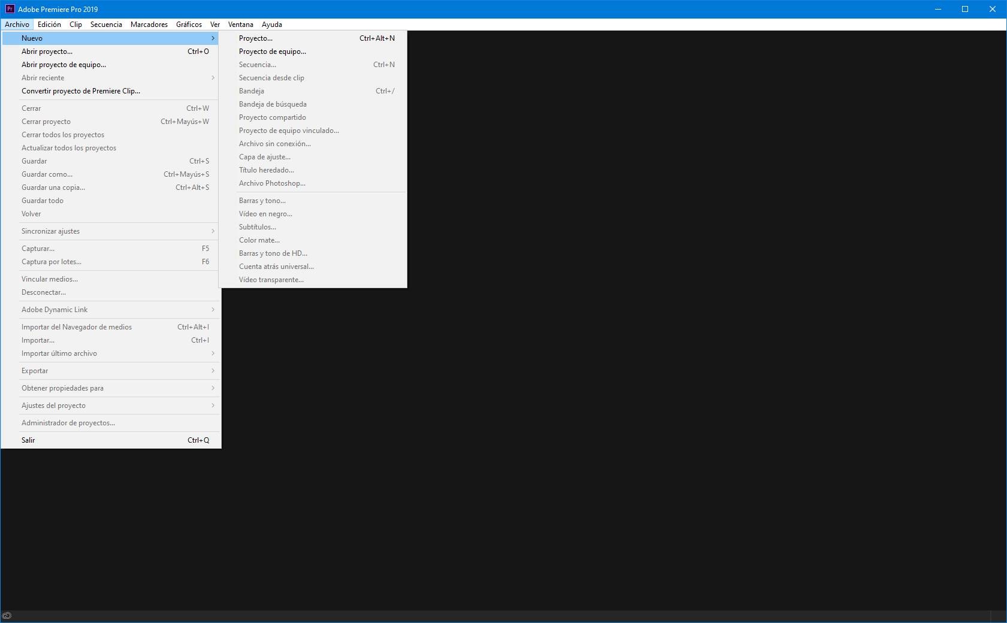Select Abrir proyecto de equipo...
Image resolution: width=1007 pixels, height=623 pixels.
[111, 65]
